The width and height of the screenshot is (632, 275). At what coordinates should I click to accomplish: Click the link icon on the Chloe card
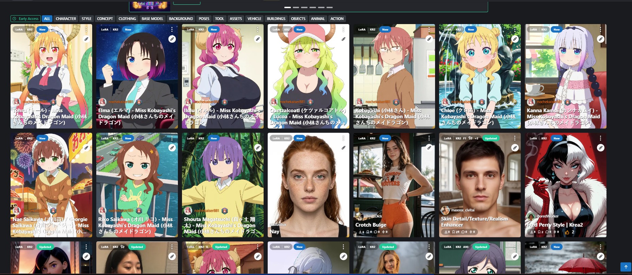click(515, 39)
